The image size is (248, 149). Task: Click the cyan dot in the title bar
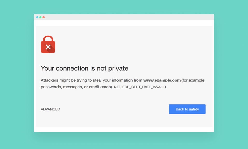tap(37, 17)
